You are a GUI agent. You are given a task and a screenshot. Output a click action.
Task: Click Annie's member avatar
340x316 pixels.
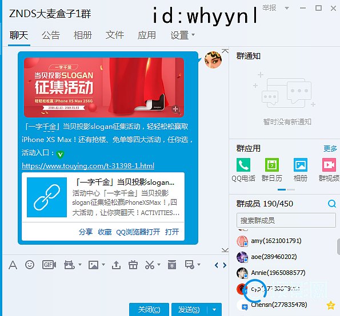242,273
